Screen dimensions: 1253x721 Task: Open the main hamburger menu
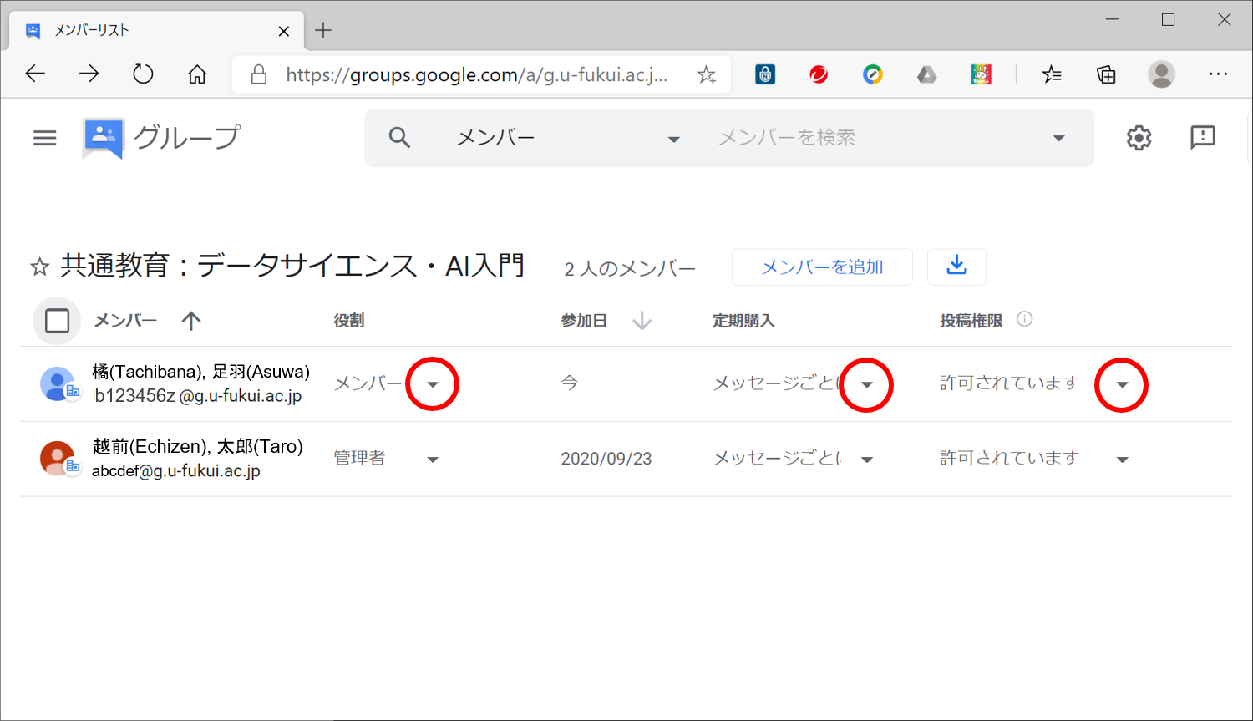point(45,138)
